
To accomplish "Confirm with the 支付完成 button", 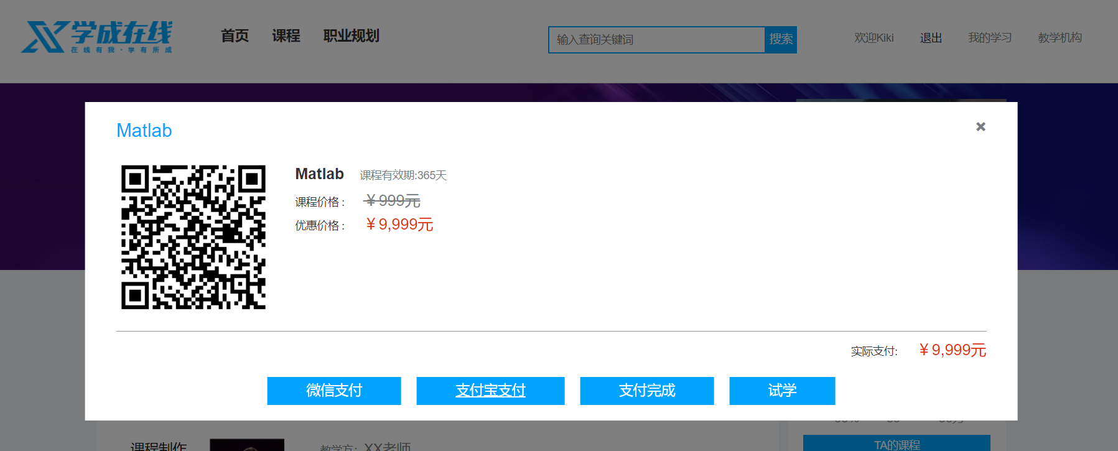I will point(647,391).
